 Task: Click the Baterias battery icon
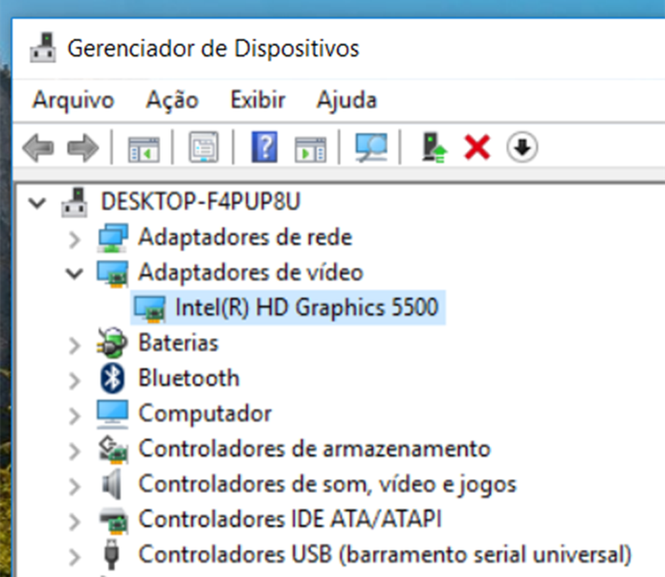112,343
